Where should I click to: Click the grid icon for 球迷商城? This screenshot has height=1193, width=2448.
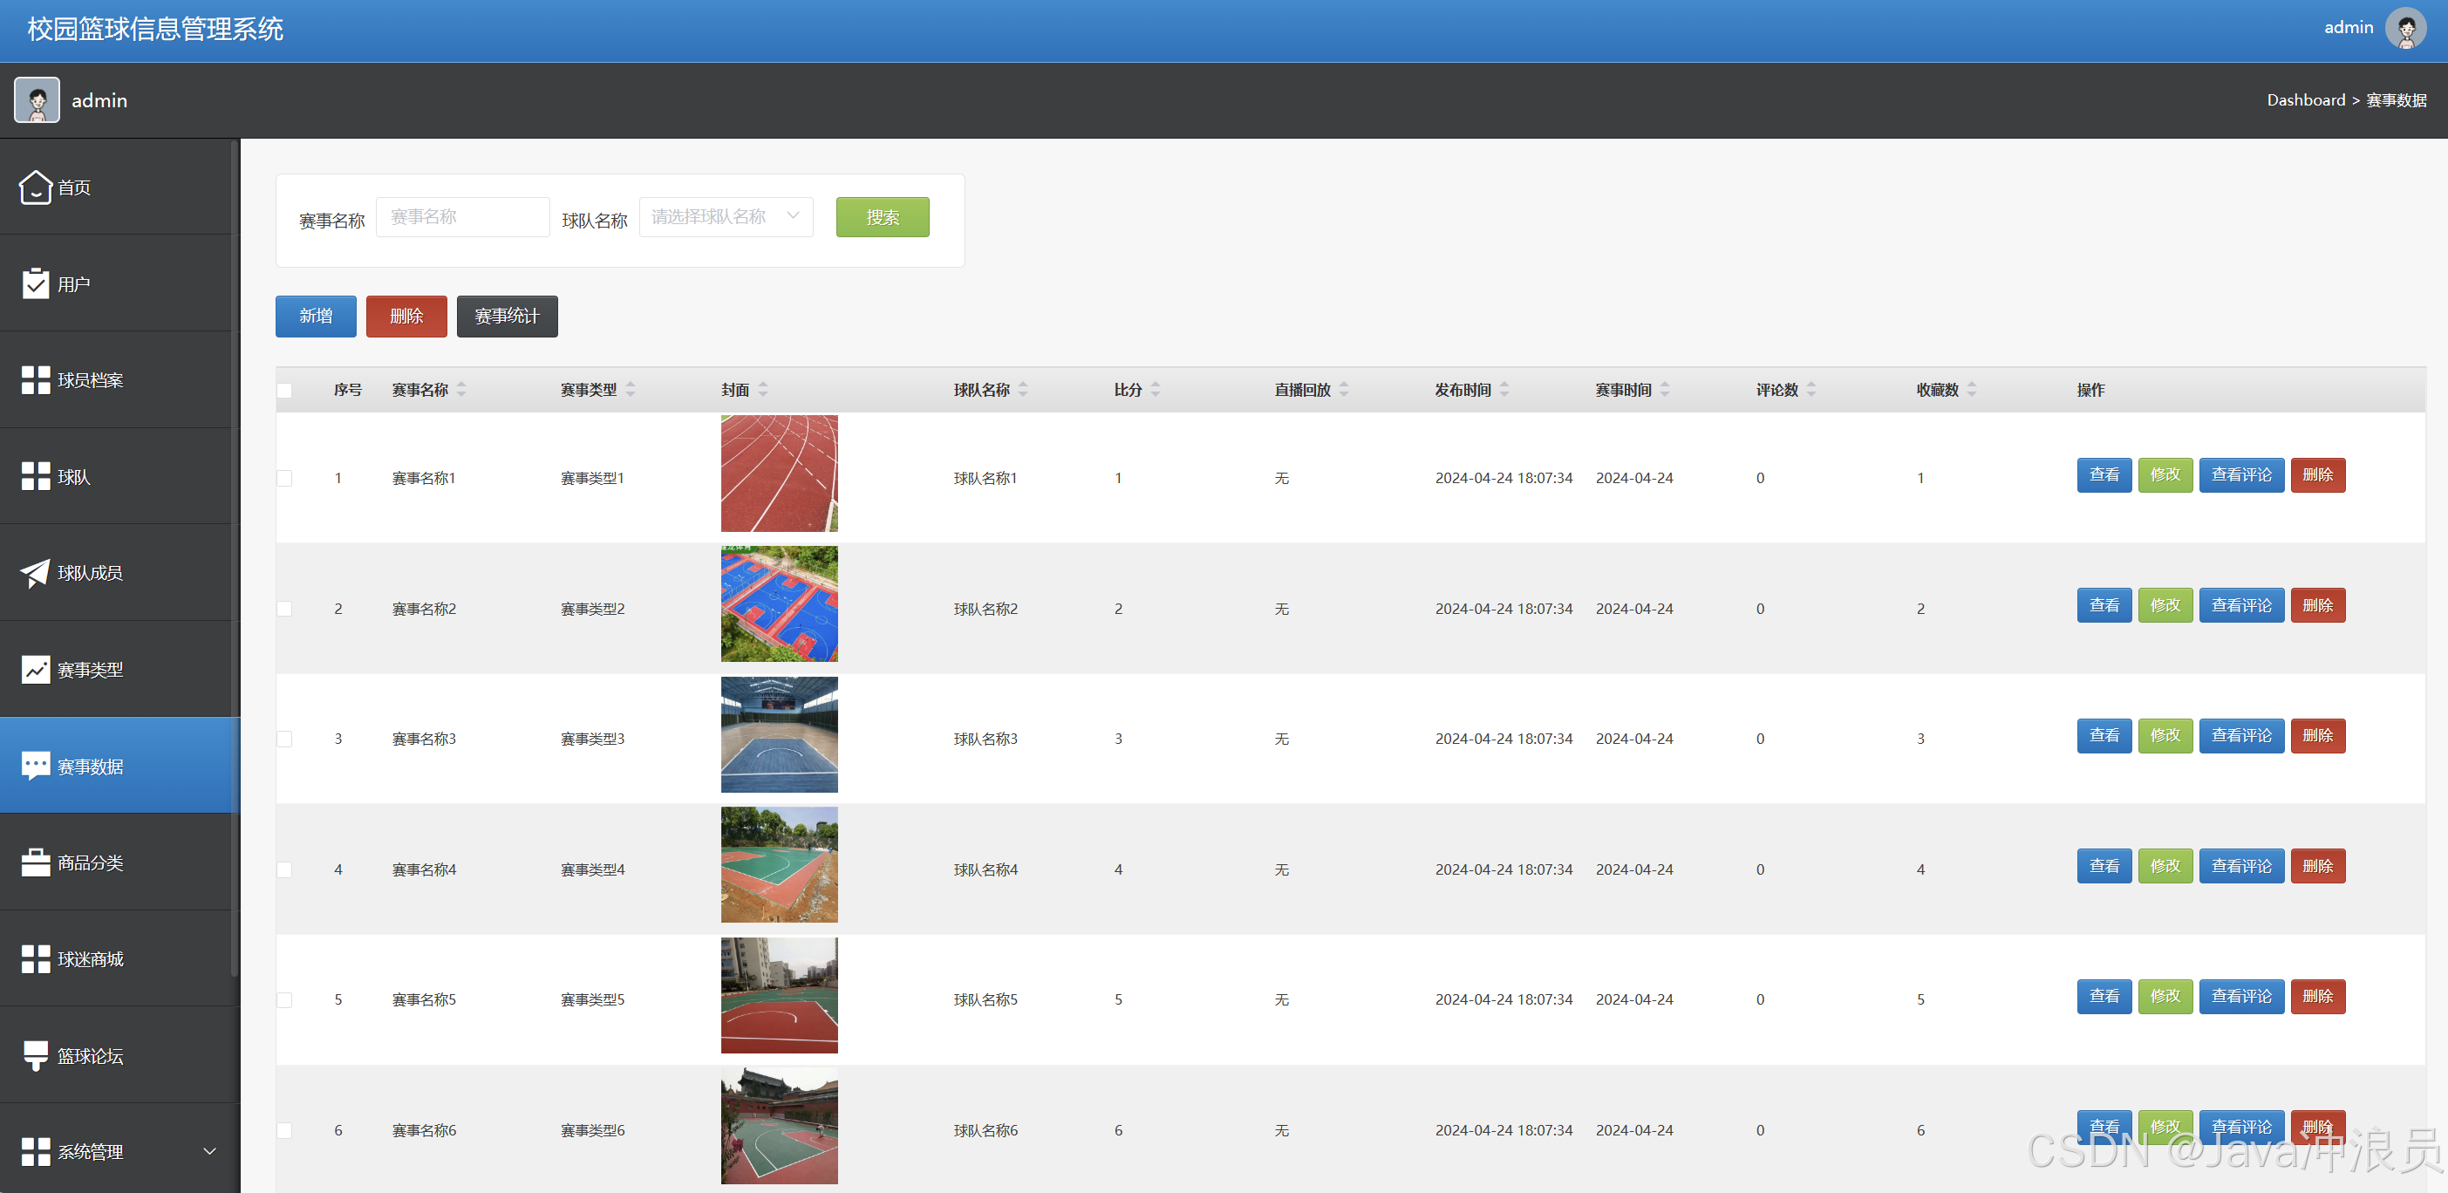[x=35, y=959]
